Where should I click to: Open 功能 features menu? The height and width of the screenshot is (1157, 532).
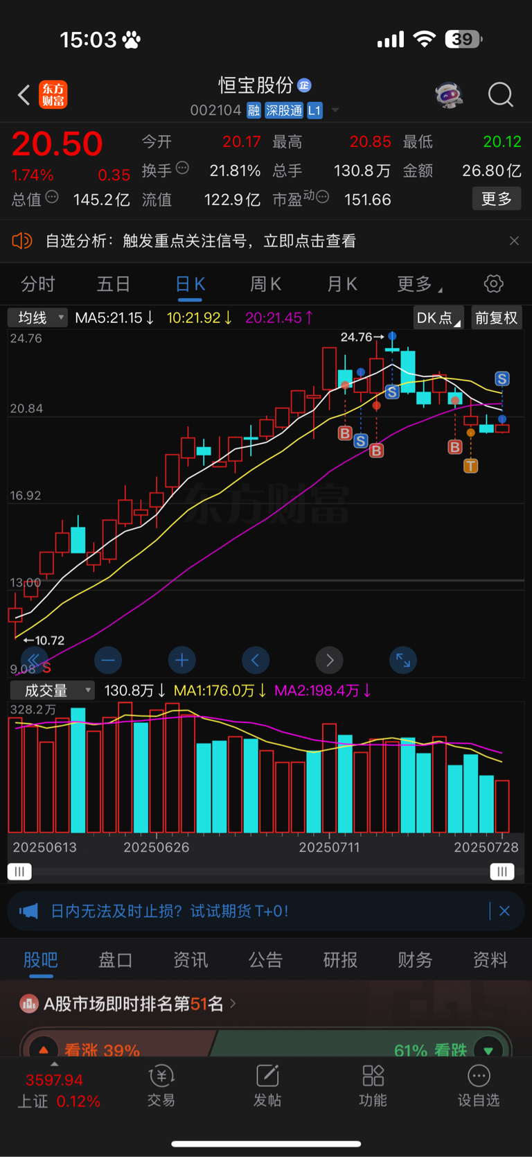pos(373,1086)
